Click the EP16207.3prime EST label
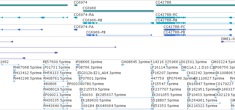The height and width of the screenshot is (110, 235). point(165,73)
